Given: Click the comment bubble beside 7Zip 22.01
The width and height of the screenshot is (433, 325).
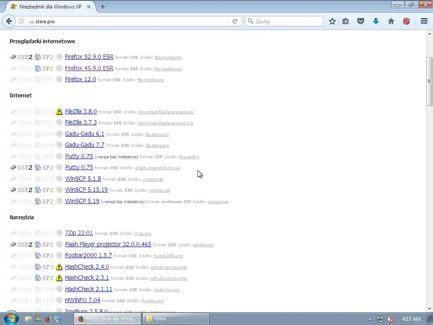Looking at the screenshot, I should point(59,233).
